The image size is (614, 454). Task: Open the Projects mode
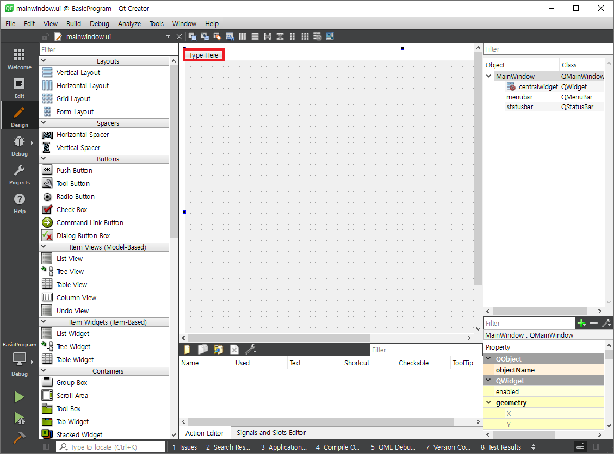19,175
